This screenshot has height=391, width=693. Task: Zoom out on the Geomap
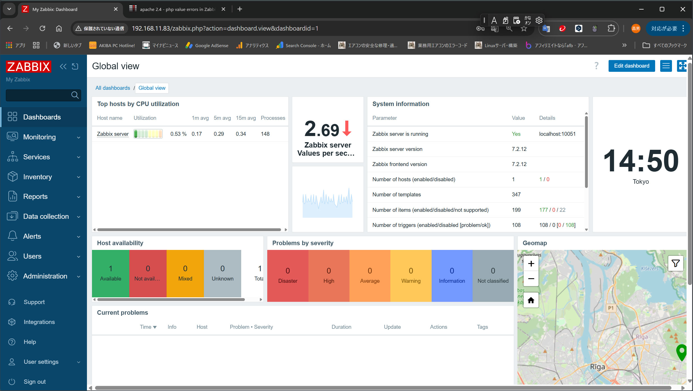[531, 279]
